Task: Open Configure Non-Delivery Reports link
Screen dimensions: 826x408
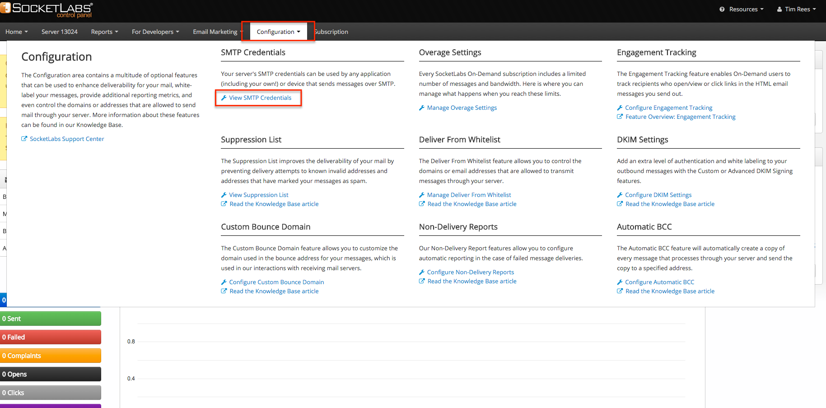Action: pos(471,272)
